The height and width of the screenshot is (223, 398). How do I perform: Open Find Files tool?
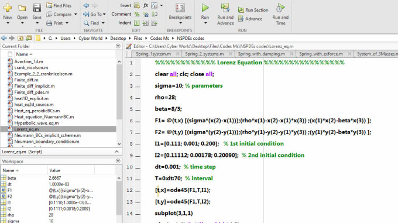point(59,5)
